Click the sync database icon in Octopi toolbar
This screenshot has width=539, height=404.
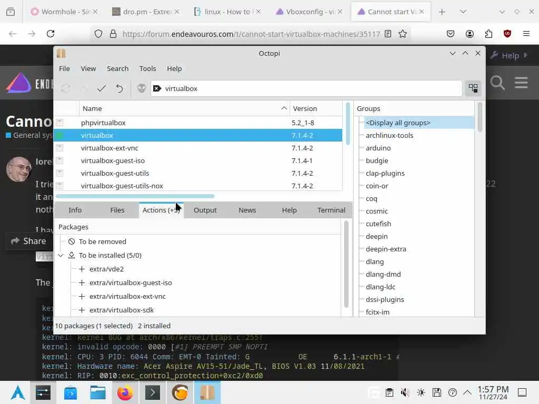pos(66,88)
